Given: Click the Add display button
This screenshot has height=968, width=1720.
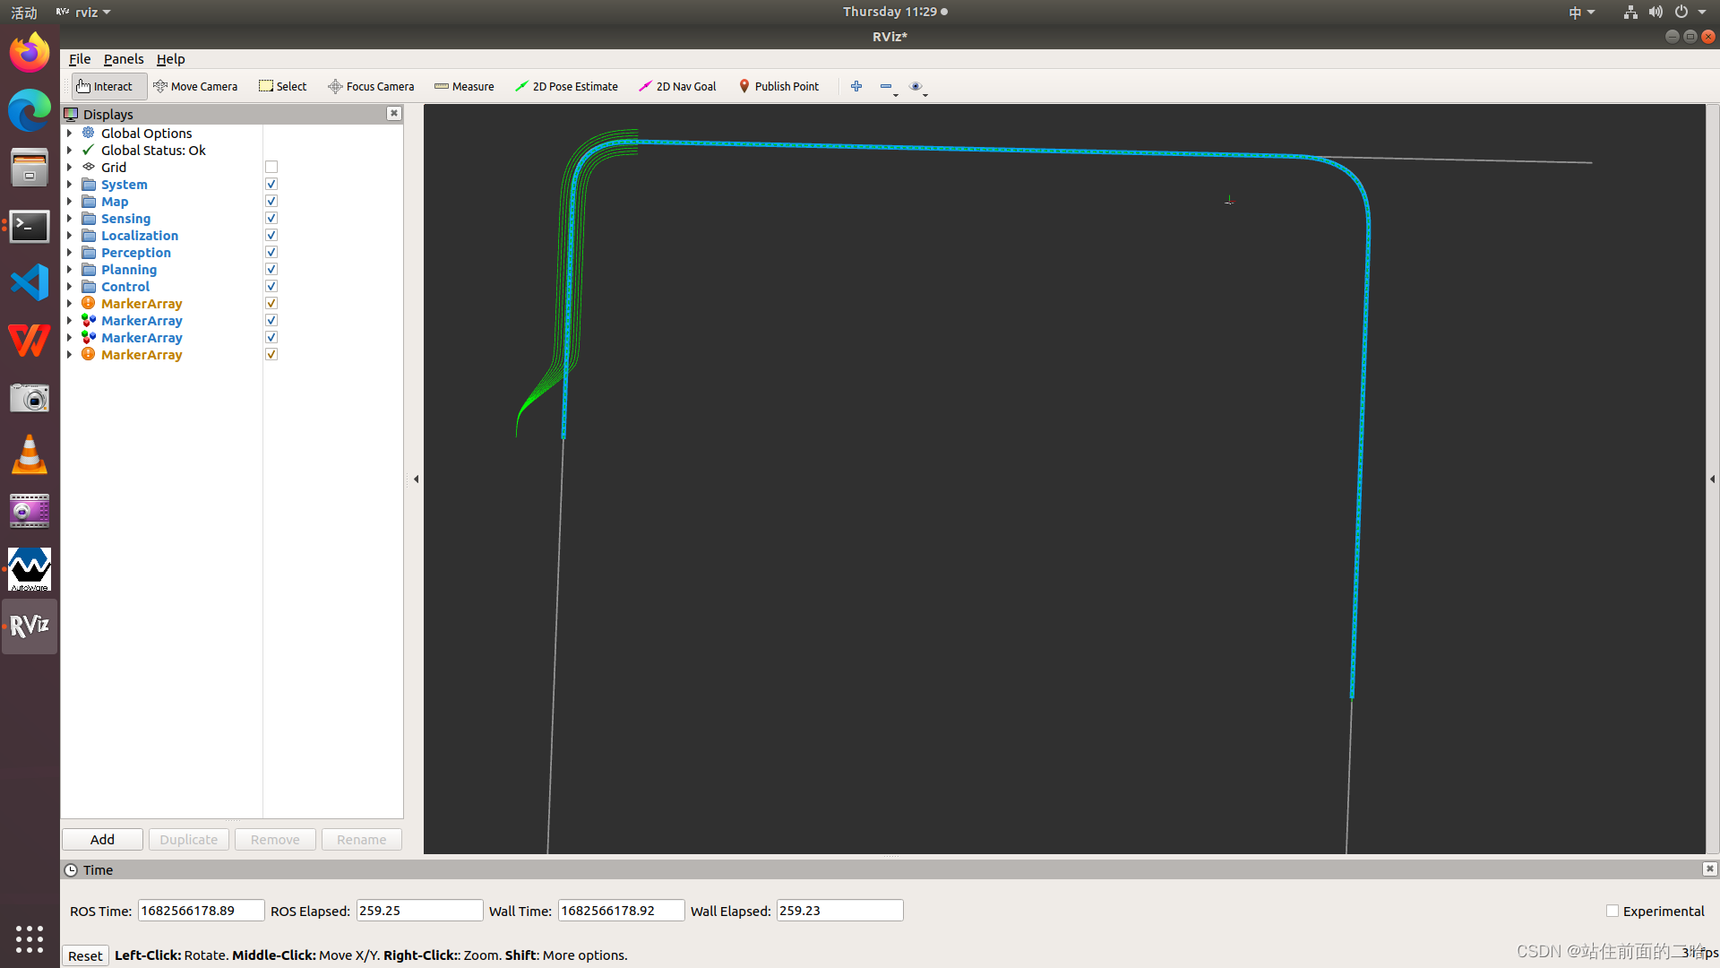Looking at the screenshot, I should (x=102, y=840).
